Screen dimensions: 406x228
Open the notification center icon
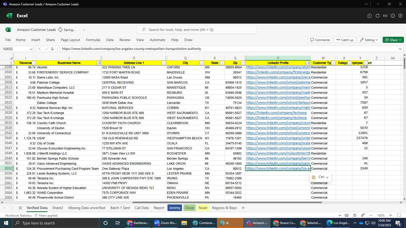(398, 223)
